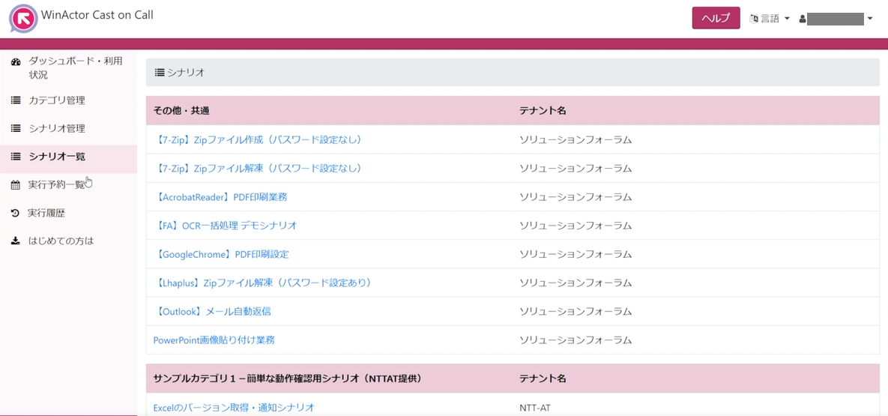Open the ヘルプ help button

point(716,18)
